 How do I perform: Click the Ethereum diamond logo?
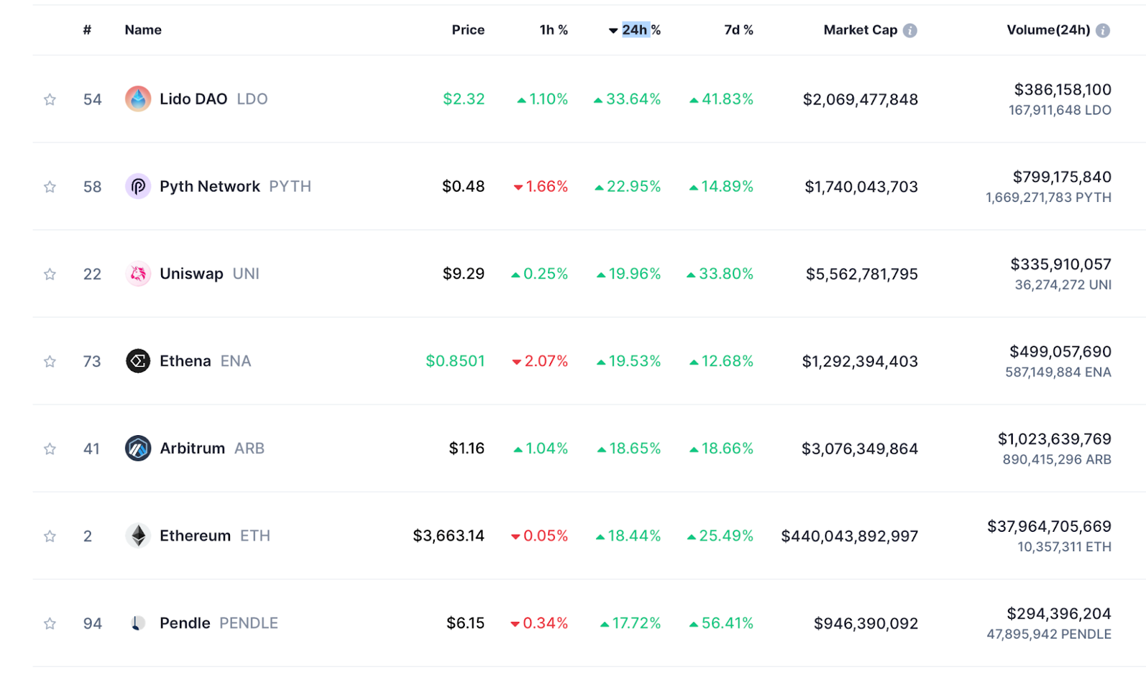[x=138, y=535]
